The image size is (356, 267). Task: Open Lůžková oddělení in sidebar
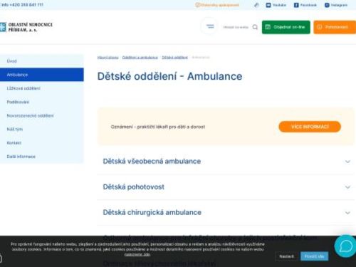pos(42,88)
